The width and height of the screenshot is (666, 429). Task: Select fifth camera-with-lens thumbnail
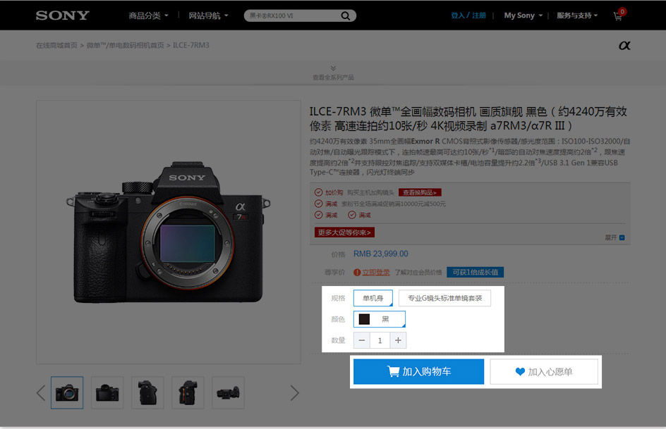[228, 392]
